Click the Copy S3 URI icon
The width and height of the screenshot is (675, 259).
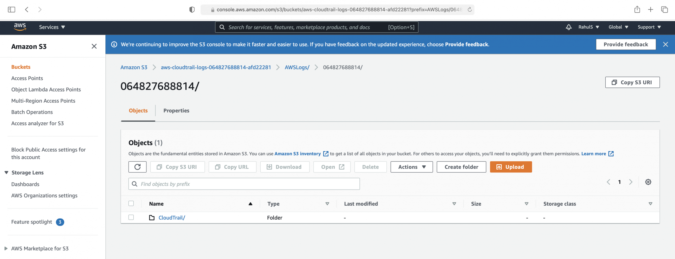coord(159,167)
